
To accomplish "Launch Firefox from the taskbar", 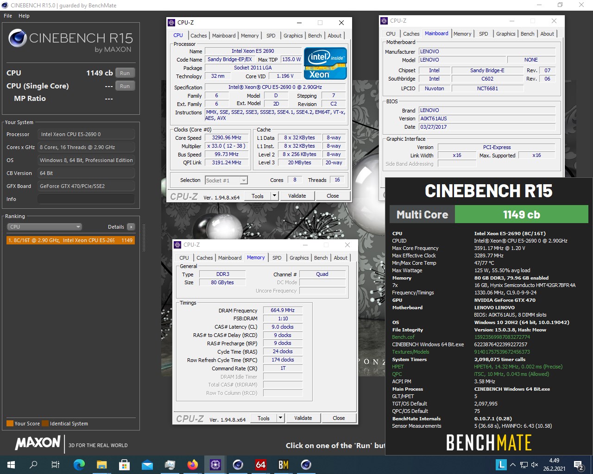I will click(x=193, y=464).
